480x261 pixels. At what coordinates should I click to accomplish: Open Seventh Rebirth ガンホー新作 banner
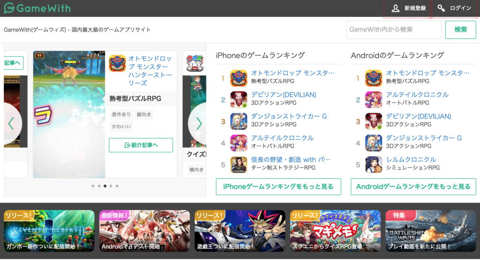[49, 231]
